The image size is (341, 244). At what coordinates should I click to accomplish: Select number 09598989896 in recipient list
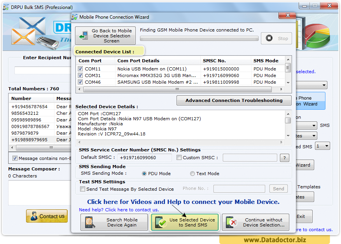(26, 120)
